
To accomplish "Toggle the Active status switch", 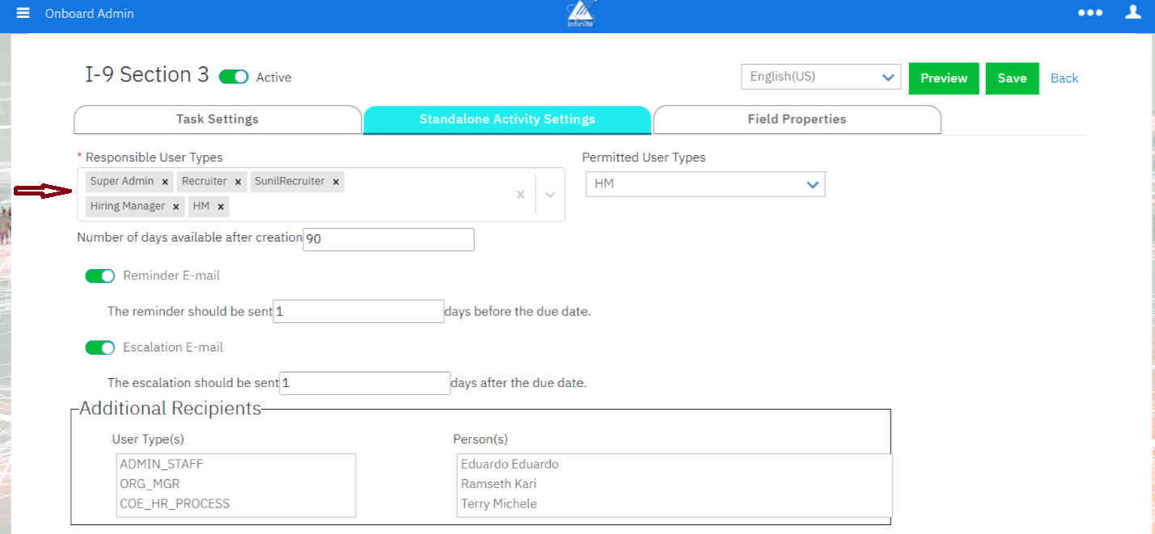I will (234, 77).
